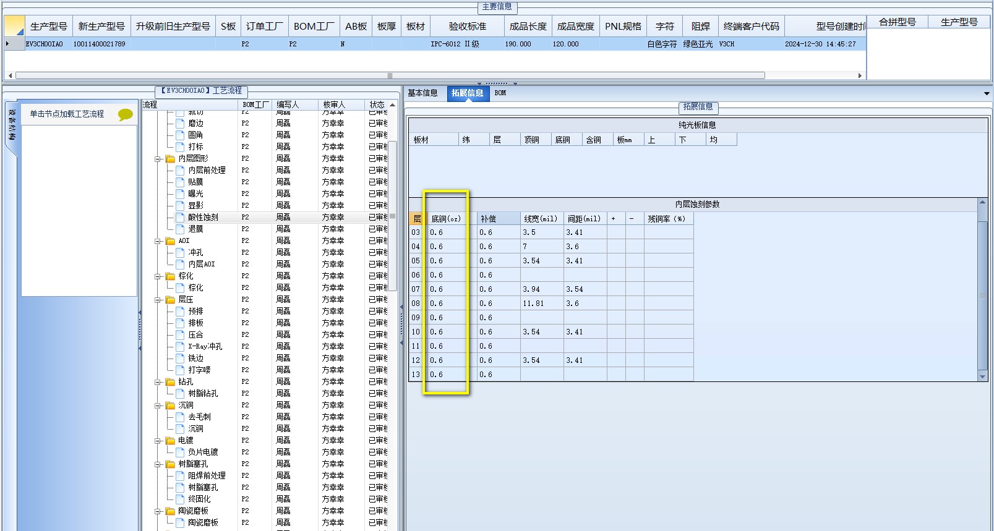The height and width of the screenshot is (531, 994).
Task: Click the page icon beside 退膜
Action: click(180, 229)
